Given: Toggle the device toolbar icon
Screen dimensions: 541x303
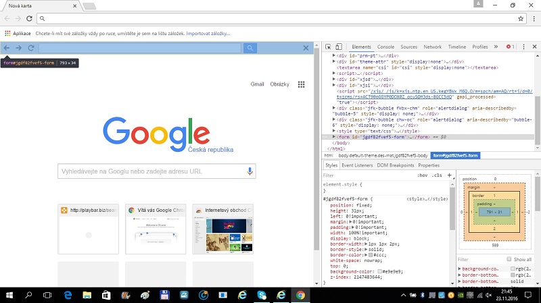Looking at the screenshot, I should 339,47.
